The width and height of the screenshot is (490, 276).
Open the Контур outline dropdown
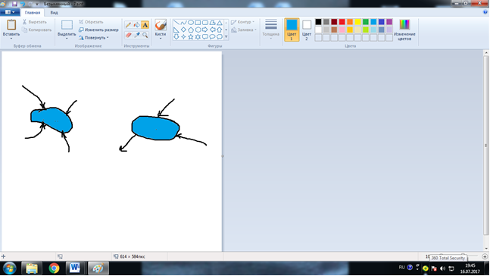coord(243,22)
